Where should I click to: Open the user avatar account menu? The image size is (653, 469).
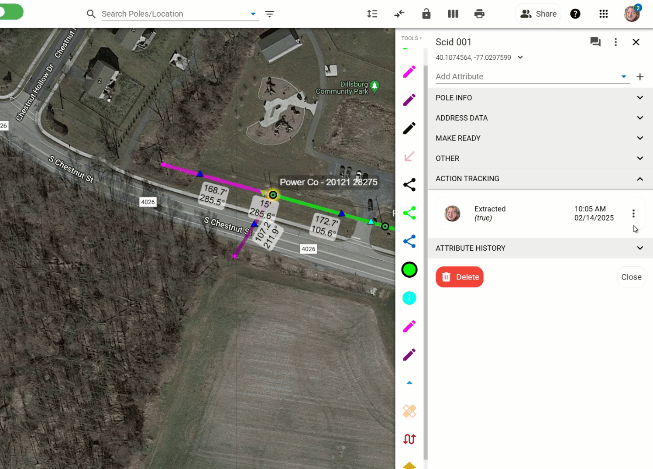pos(632,14)
